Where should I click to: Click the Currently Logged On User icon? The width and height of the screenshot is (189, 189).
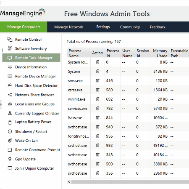coord(10,113)
